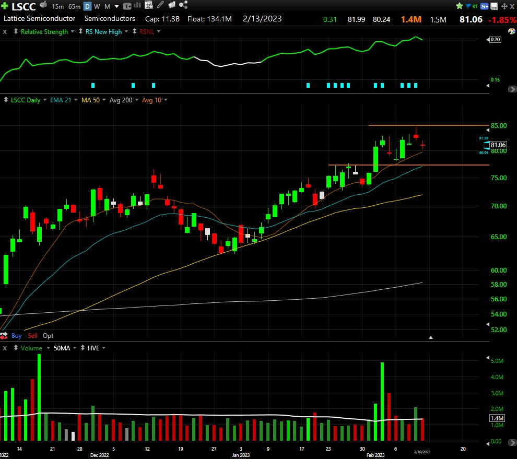Click the green plus add-indicator icon
517x459 pixels.
tap(4, 6)
